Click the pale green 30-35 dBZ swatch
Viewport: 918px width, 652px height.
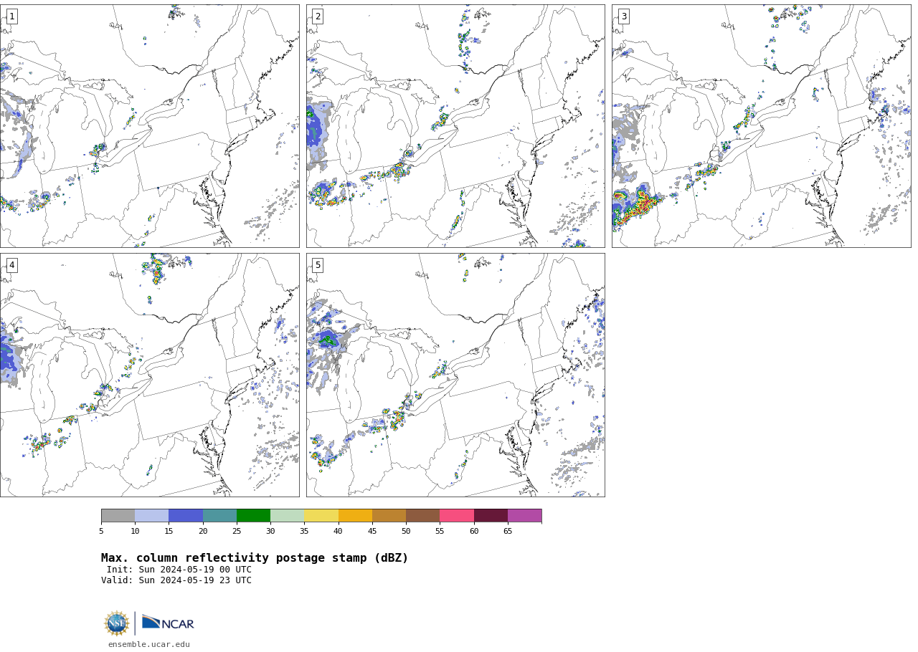click(288, 516)
